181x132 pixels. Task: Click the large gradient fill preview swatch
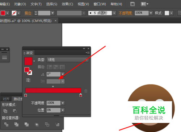point(28,61)
